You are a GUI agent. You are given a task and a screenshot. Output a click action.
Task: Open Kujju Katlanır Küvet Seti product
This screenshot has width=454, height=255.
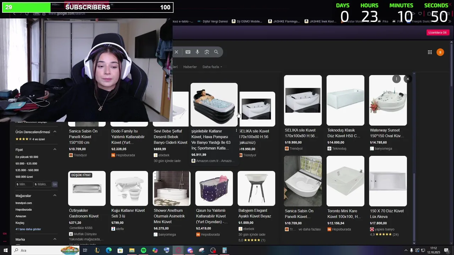[x=129, y=188]
